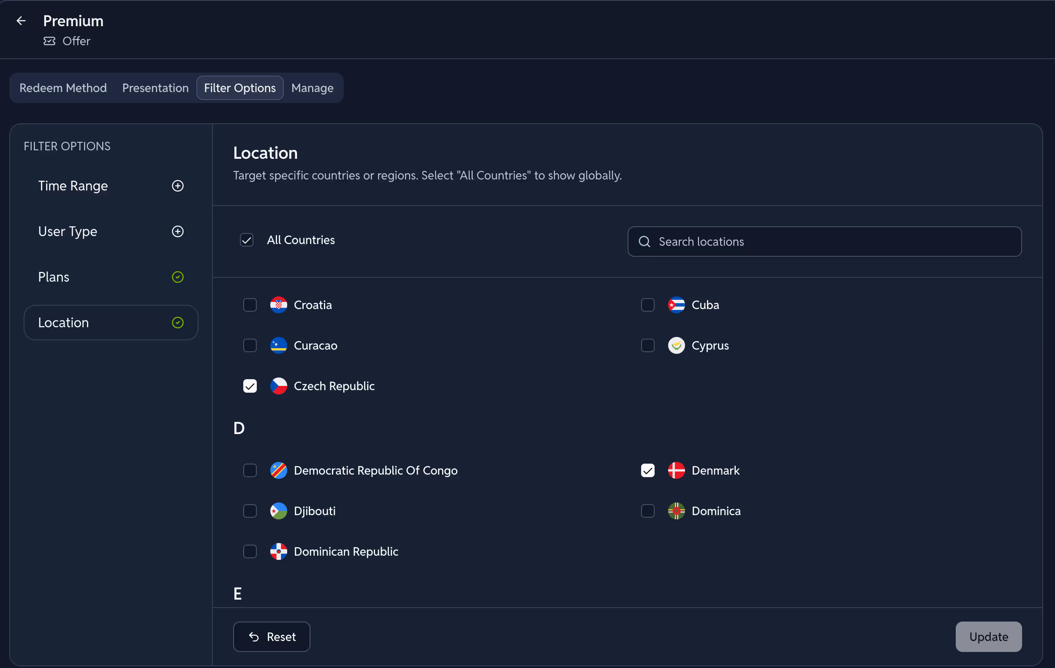Click the Djibouti flag icon
Viewport: 1055px width, 668px height.
coord(278,511)
